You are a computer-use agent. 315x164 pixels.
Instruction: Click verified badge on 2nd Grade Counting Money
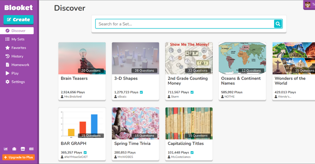pyautogui.click(x=192, y=92)
